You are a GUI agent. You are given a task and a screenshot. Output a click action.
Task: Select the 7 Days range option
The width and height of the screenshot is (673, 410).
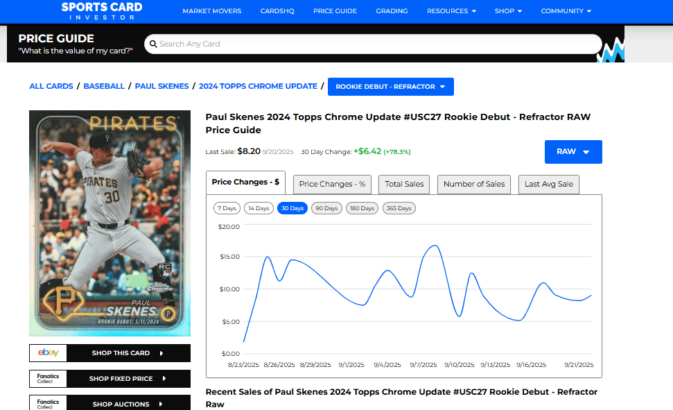click(x=227, y=208)
